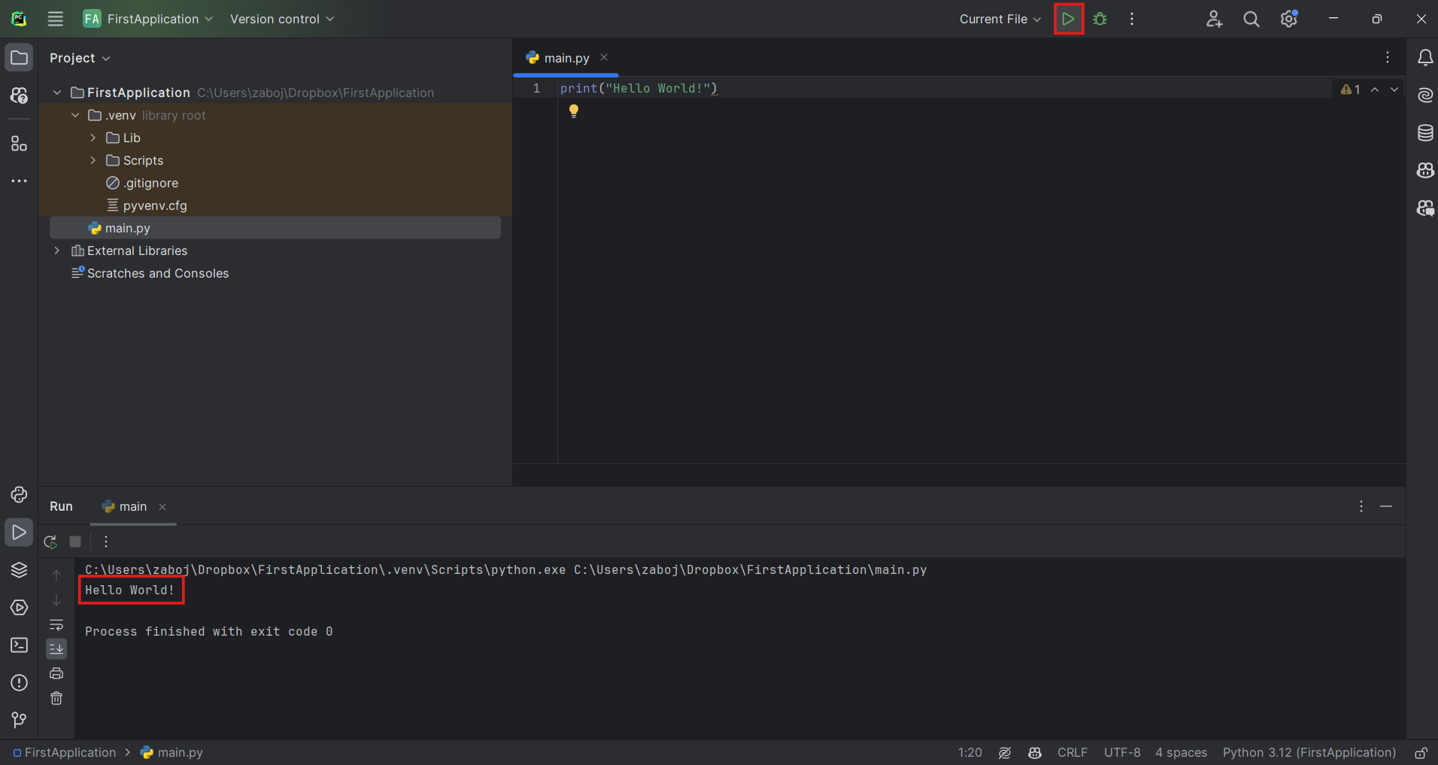
Task: Open the Git version control tool window
Action: (19, 720)
